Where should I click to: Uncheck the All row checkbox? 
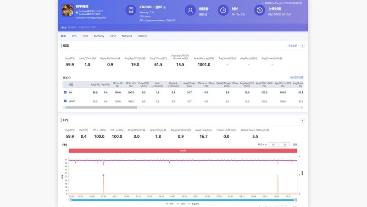click(x=65, y=92)
